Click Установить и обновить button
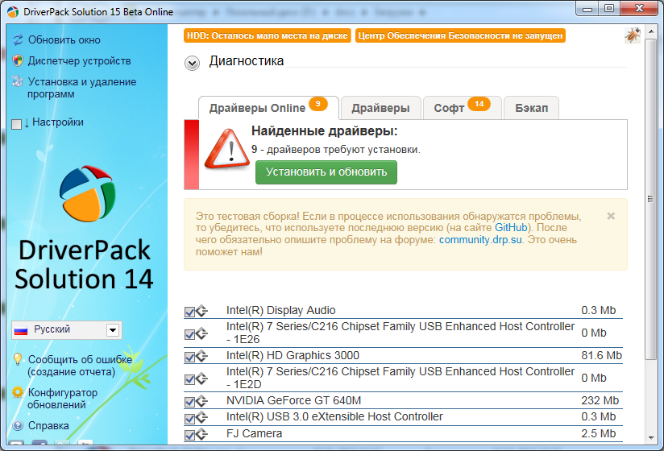This screenshot has width=664, height=451. (326, 172)
